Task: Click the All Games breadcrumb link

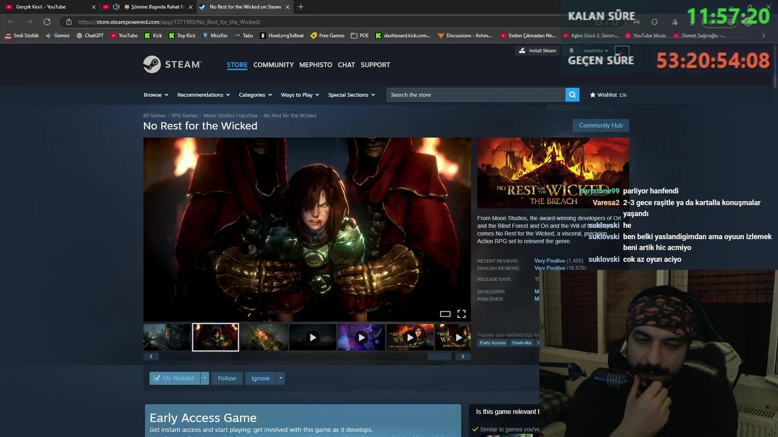Action: click(x=154, y=115)
